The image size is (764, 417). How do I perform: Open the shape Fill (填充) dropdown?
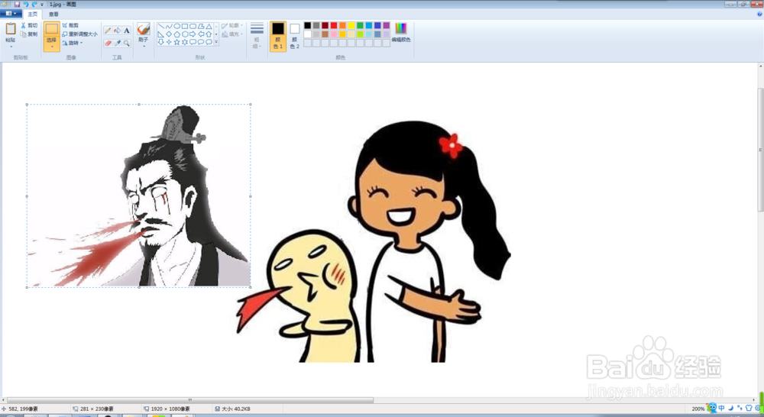click(x=232, y=34)
